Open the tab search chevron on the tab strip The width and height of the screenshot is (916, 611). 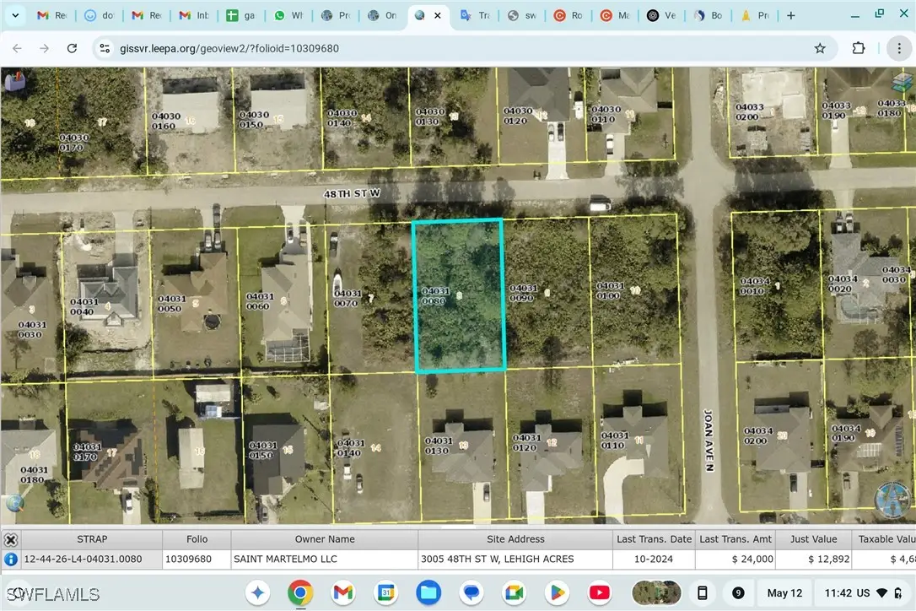tap(15, 14)
